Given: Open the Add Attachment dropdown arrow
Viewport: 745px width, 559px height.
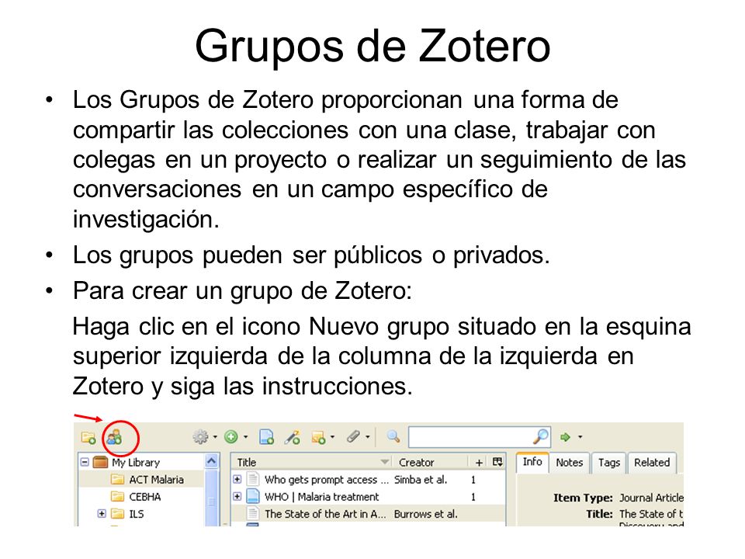Looking at the screenshot, I should (x=367, y=437).
